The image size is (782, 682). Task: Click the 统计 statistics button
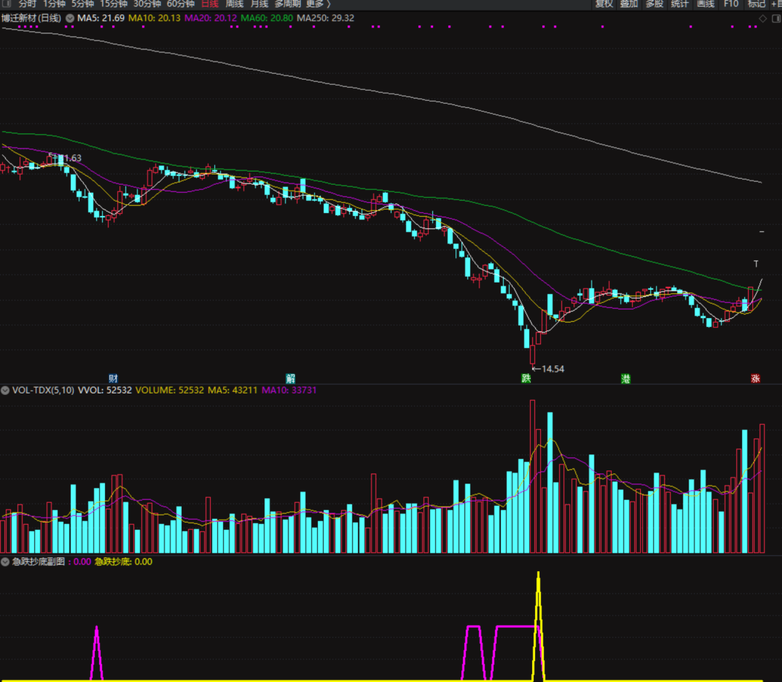point(680,4)
